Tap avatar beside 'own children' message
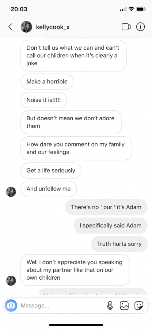The image size is (152, 329). pyautogui.click(x=11, y=280)
